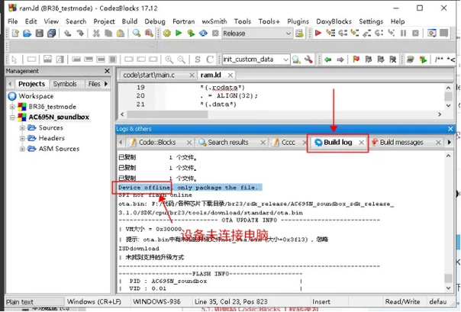Click the Open file folder icon
The height and width of the screenshot is (312, 461).
tap(27, 34)
